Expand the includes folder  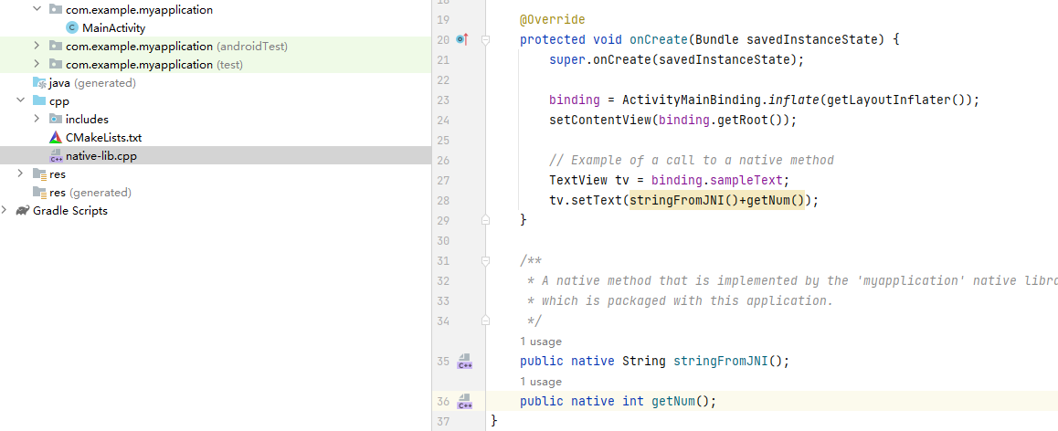(37, 120)
